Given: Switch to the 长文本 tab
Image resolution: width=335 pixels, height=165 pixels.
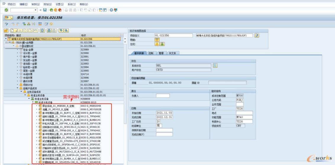Looking at the screenshot, I should [173, 53].
